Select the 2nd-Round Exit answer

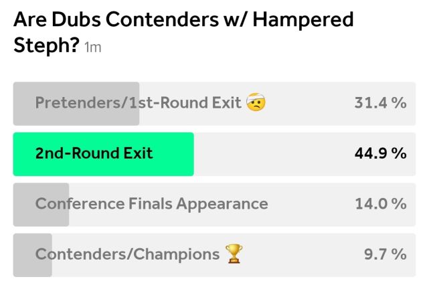[94, 153]
